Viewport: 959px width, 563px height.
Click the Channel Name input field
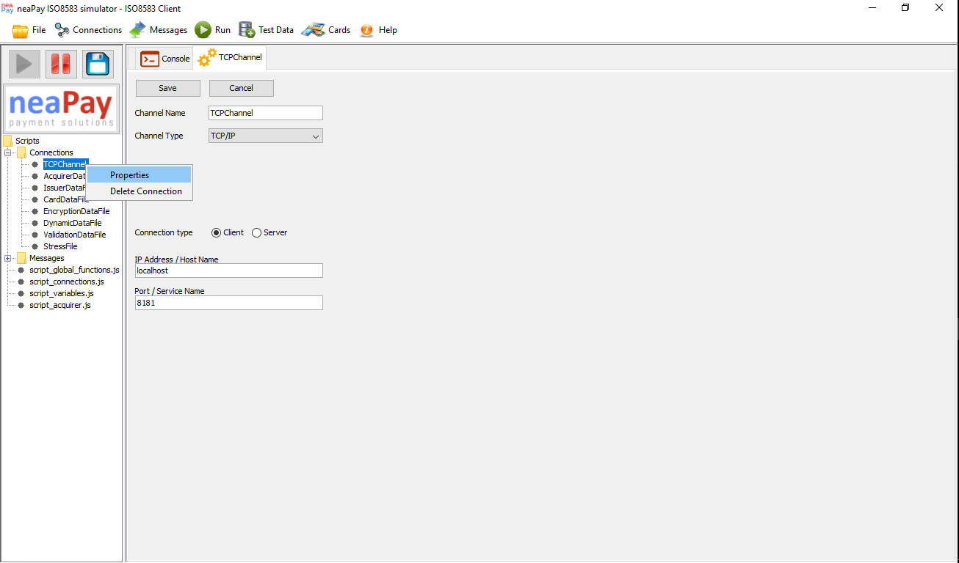pyautogui.click(x=266, y=113)
